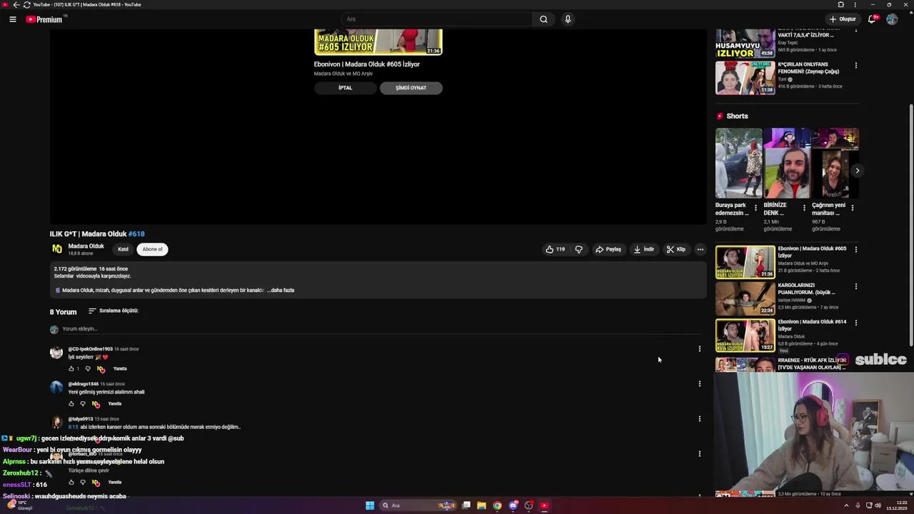Open Windows Start menu

click(x=370, y=505)
